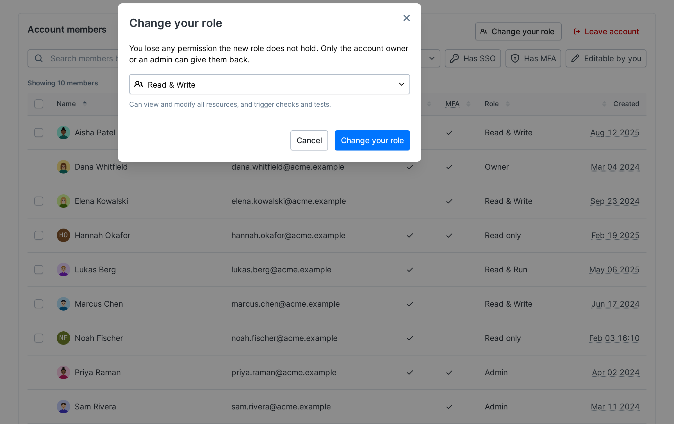
Task: Click Noah Fischer's NF avatar
Action: coord(63,338)
